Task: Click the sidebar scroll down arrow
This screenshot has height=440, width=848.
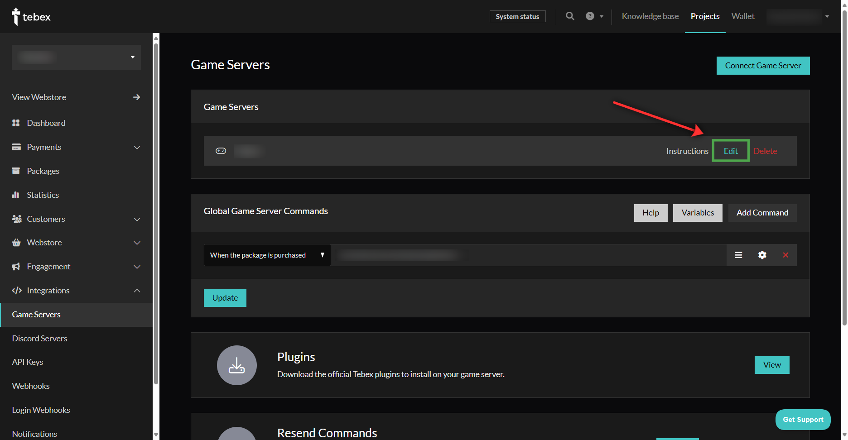Action: pos(156,435)
